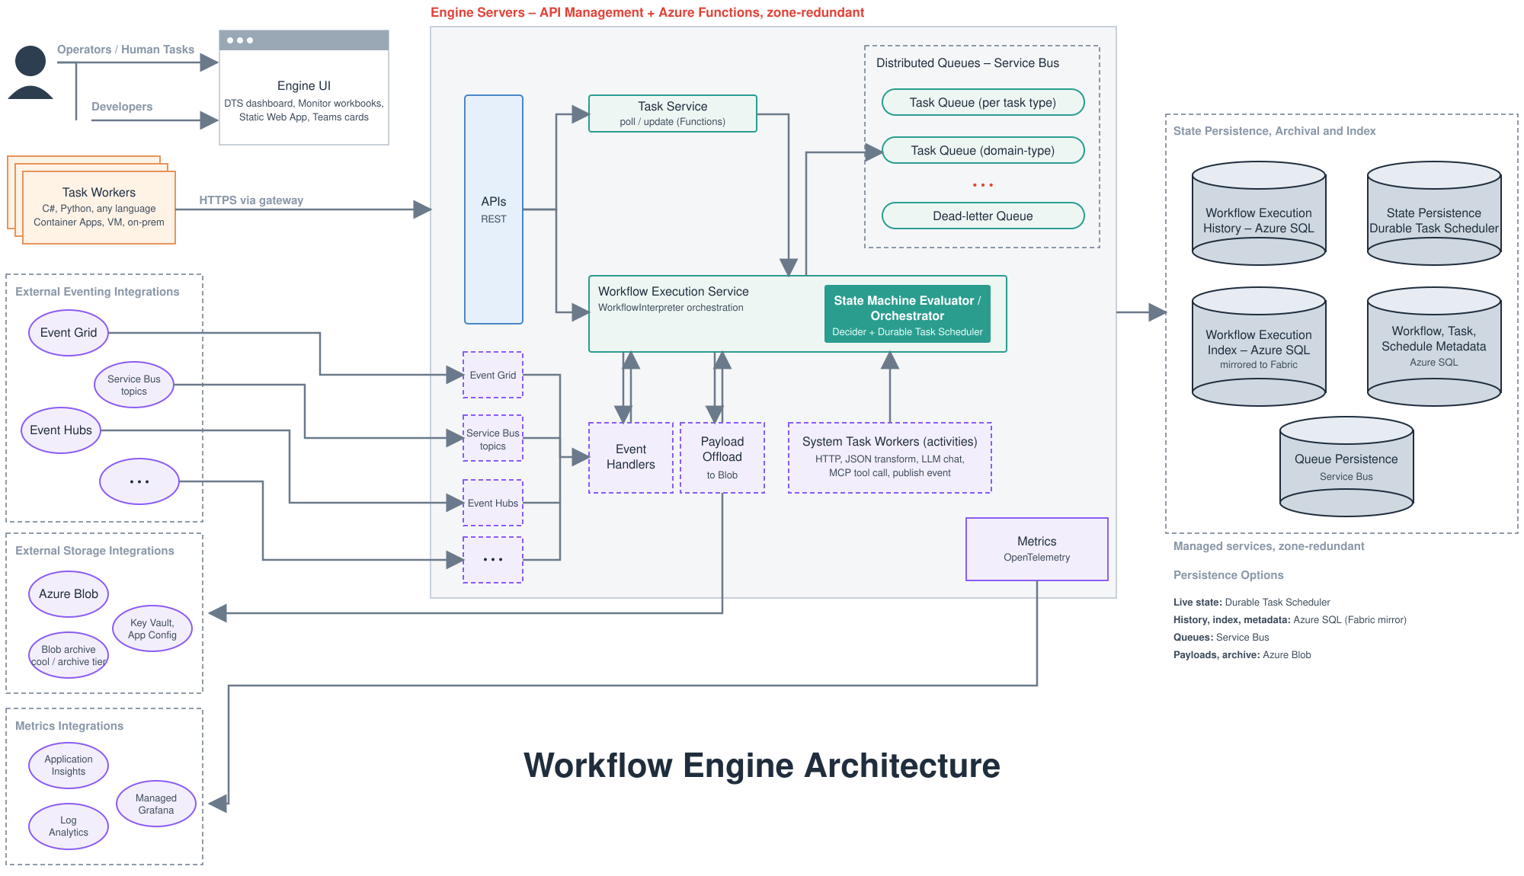Click the Developers arrow label

tap(122, 107)
